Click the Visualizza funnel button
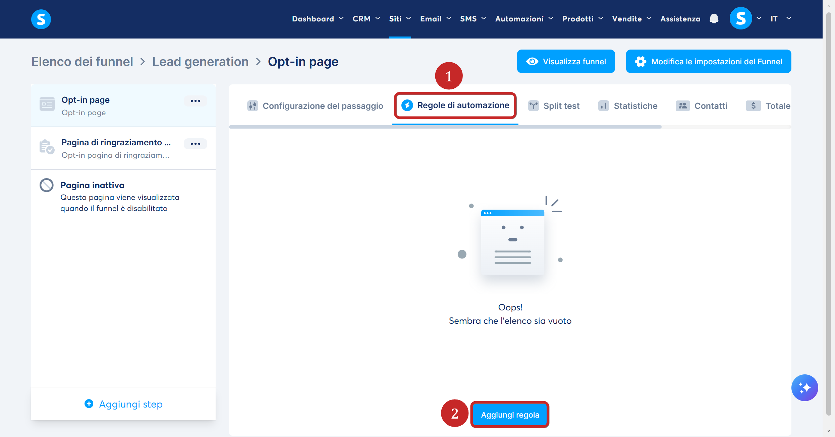Image resolution: width=835 pixels, height=437 pixels. coord(566,61)
